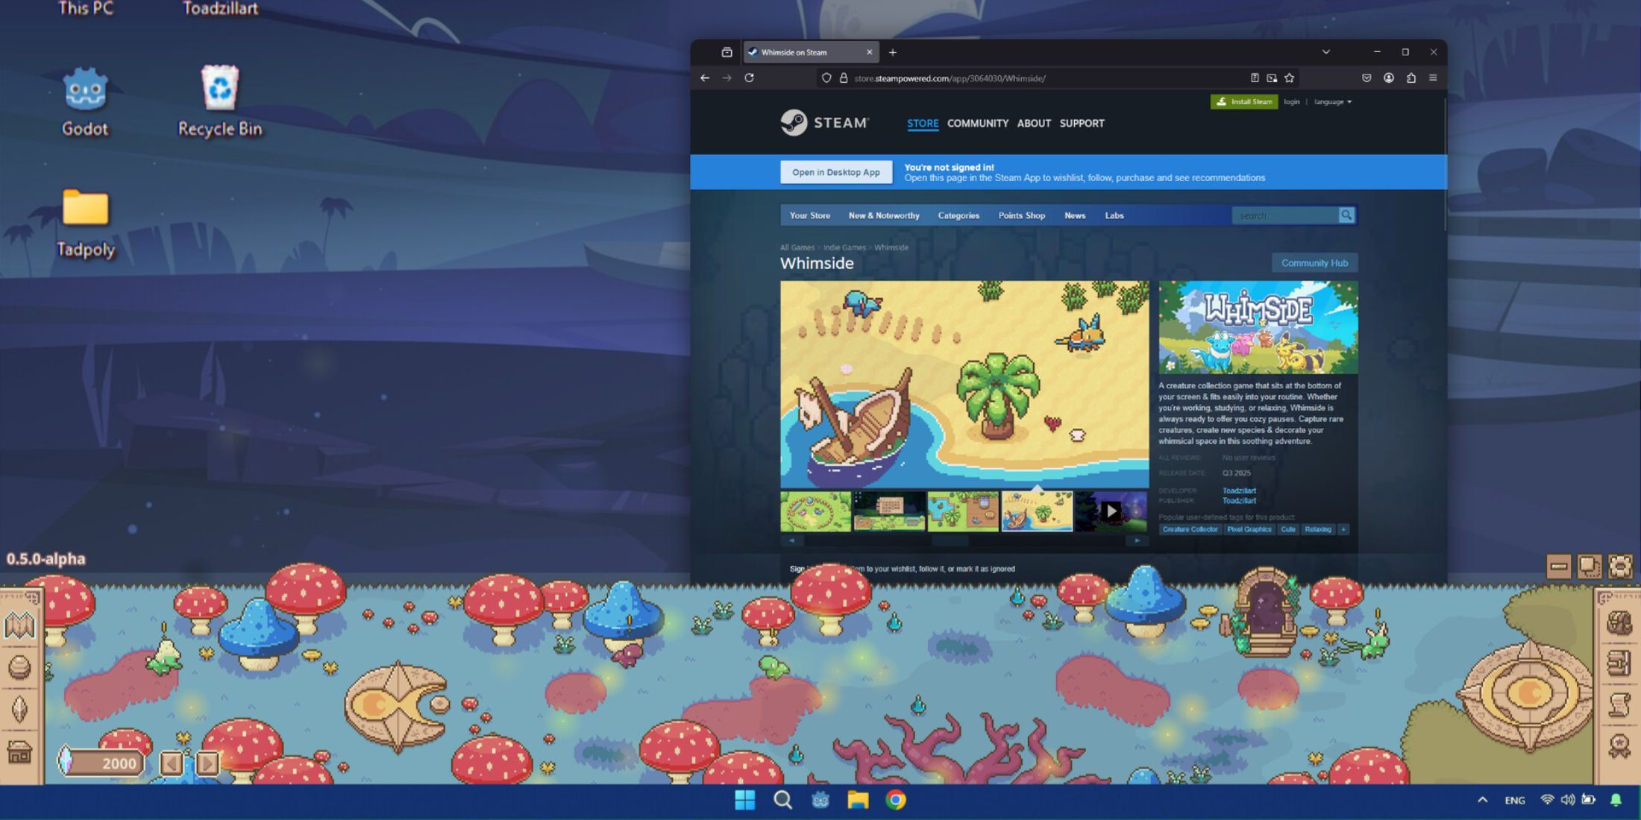Image resolution: width=1641 pixels, height=820 pixels.
Task: Open the language dropdown on Steam
Action: (x=1332, y=101)
